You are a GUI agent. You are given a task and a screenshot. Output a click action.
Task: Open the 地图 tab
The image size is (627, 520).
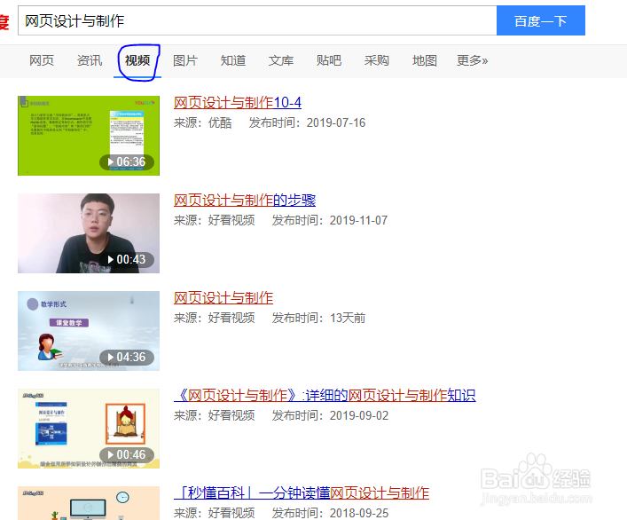[x=424, y=60]
